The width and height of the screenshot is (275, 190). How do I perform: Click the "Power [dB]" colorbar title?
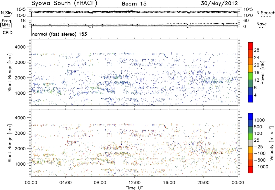262,72
